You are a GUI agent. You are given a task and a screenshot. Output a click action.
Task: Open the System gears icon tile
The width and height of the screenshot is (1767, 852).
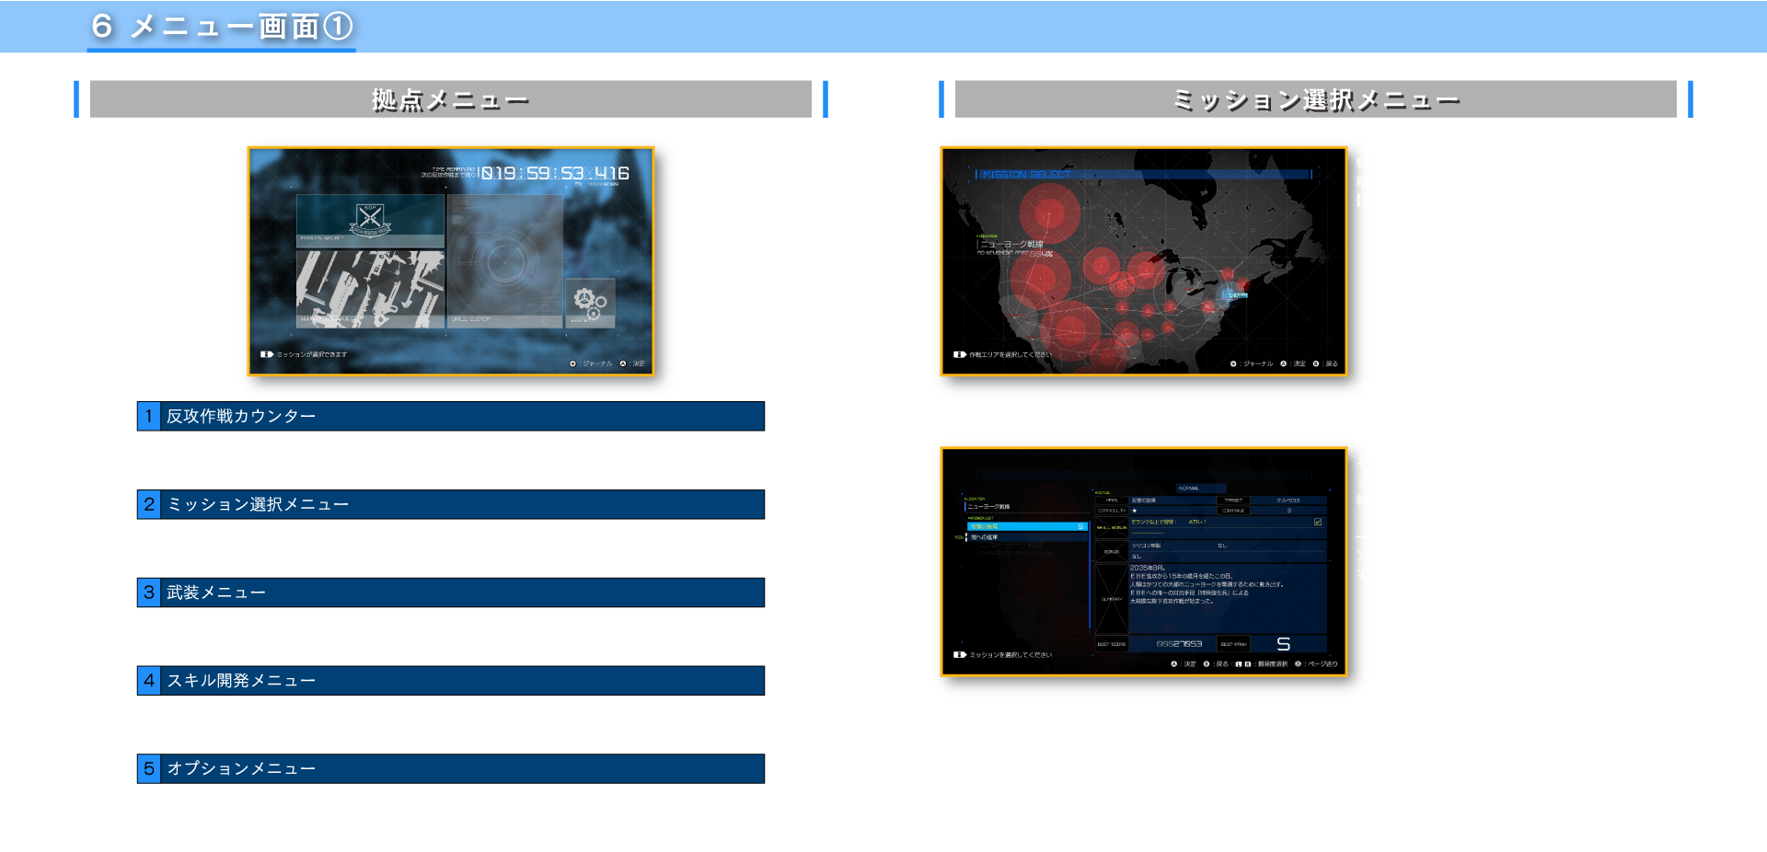tap(589, 302)
